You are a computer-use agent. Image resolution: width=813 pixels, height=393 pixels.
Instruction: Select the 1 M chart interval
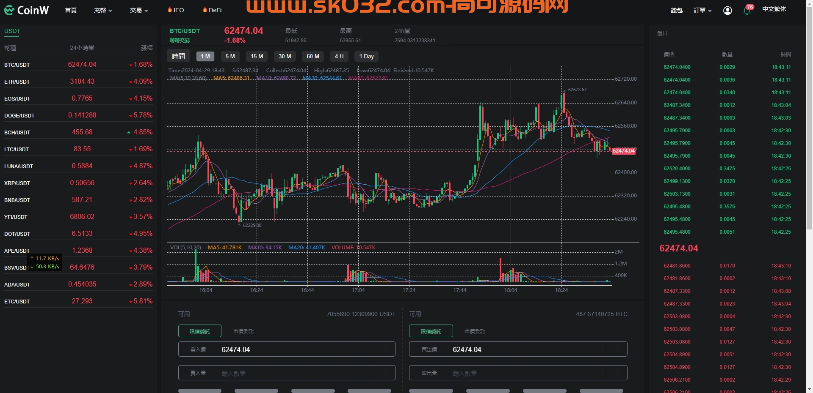[205, 56]
